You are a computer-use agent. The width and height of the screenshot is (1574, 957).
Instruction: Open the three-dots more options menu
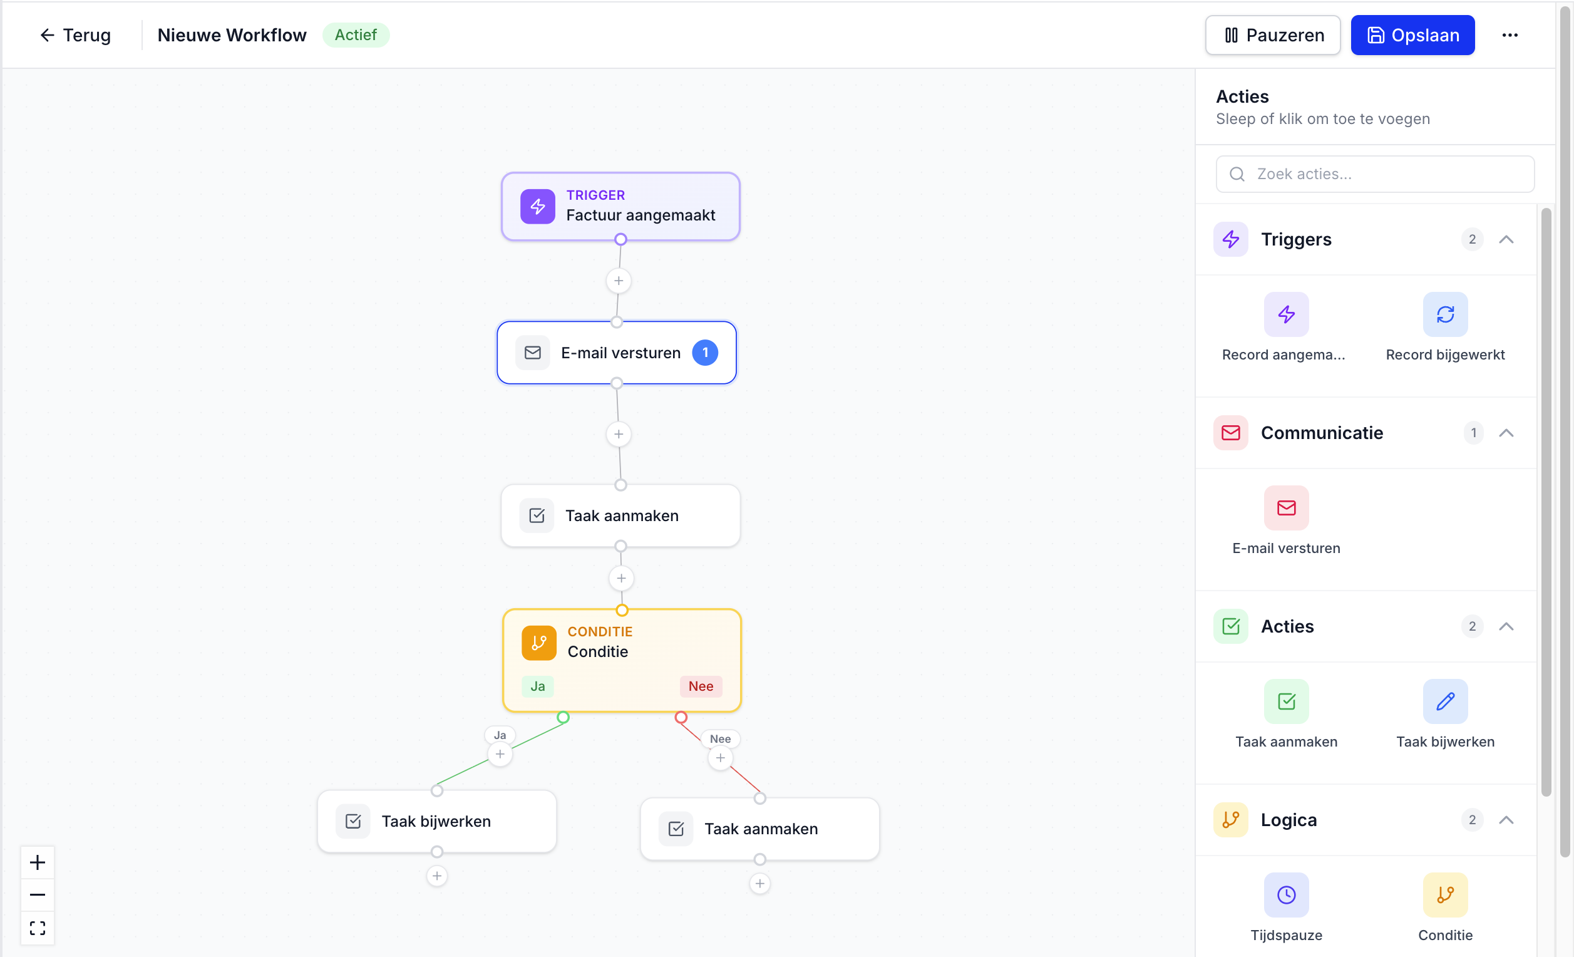(x=1510, y=35)
